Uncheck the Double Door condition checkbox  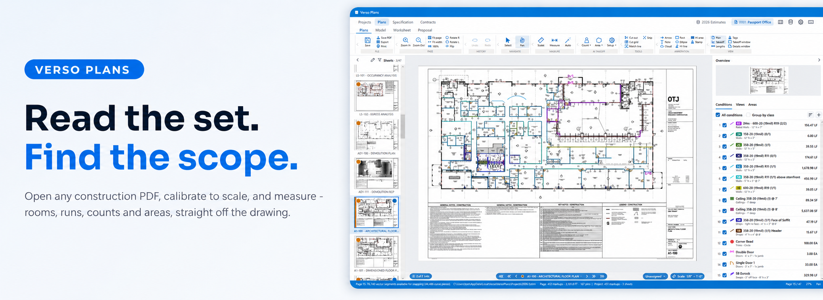pos(724,254)
